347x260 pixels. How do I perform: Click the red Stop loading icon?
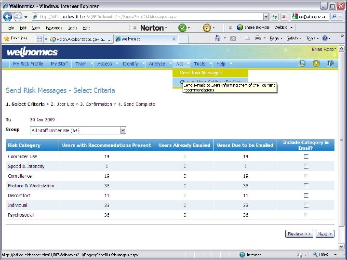click(x=284, y=16)
